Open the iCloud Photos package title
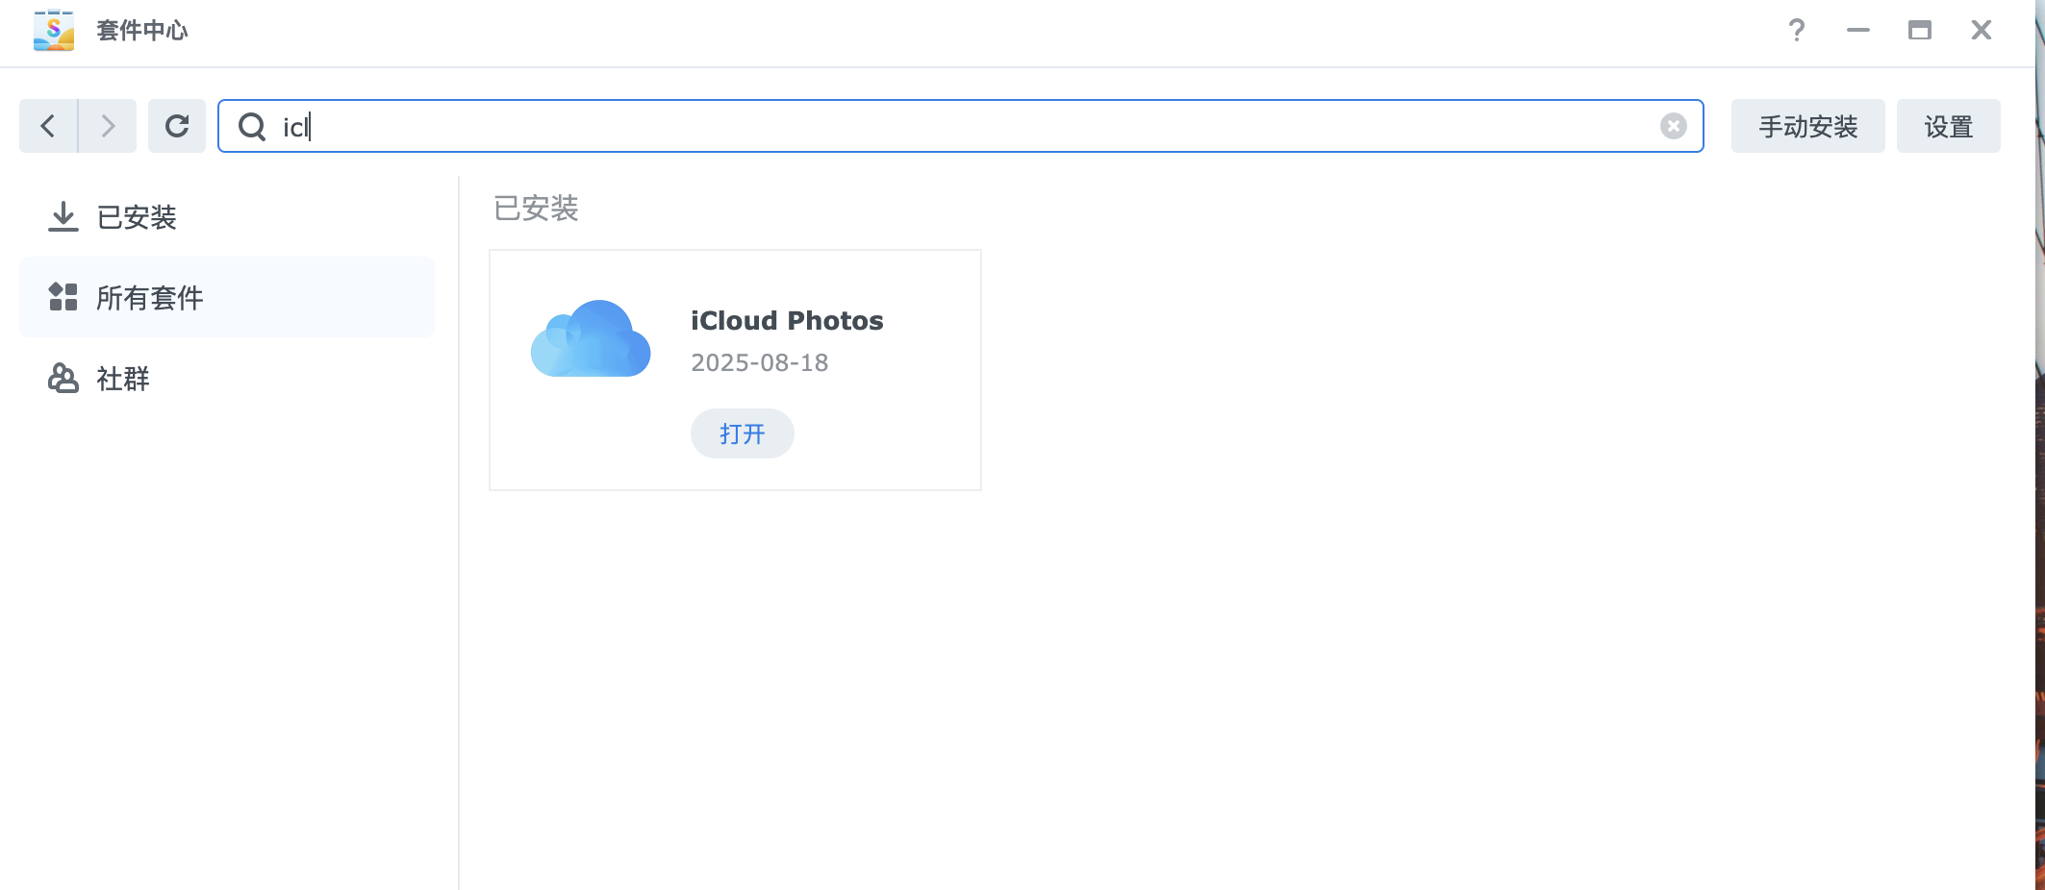2045x890 pixels. pyautogui.click(x=786, y=321)
